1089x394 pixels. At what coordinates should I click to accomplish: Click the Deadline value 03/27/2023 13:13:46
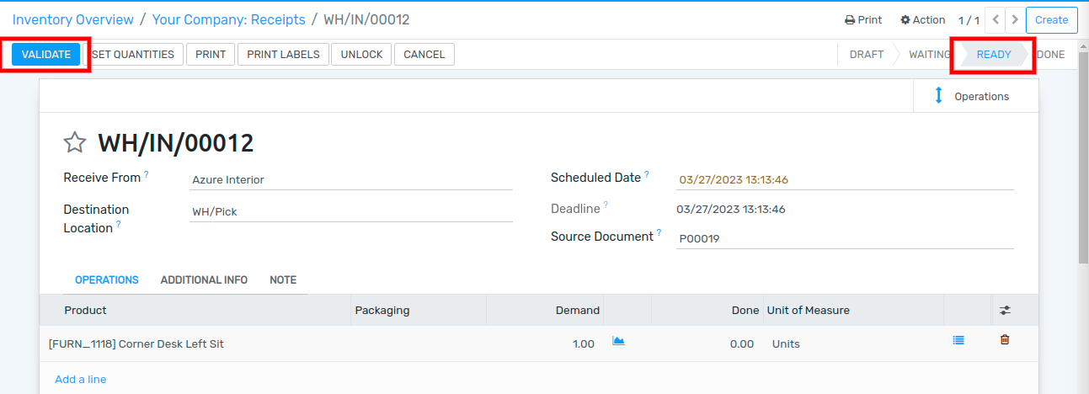pos(730,209)
